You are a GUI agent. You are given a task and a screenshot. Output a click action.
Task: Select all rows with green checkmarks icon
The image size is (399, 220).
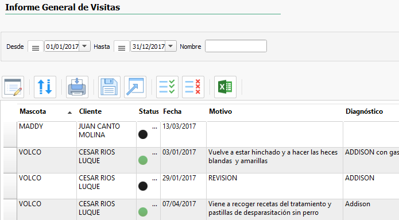(x=167, y=87)
